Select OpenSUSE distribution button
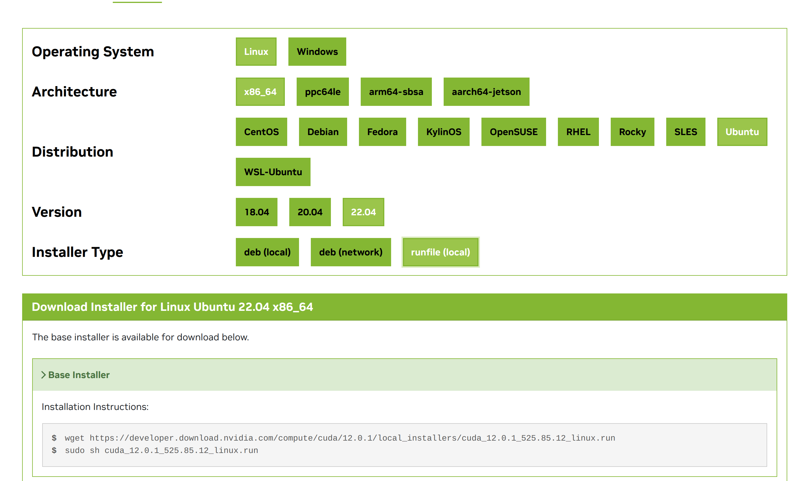Image resolution: width=802 pixels, height=481 pixels. click(513, 132)
